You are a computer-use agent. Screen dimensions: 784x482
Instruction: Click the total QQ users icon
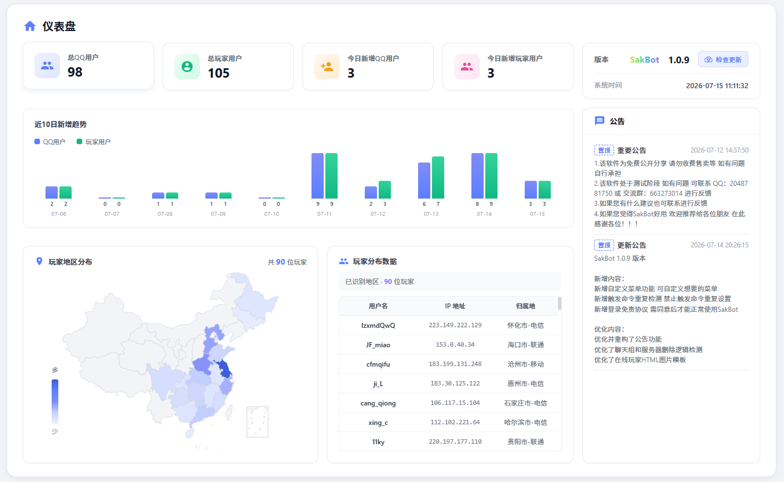[x=47, y=65]
